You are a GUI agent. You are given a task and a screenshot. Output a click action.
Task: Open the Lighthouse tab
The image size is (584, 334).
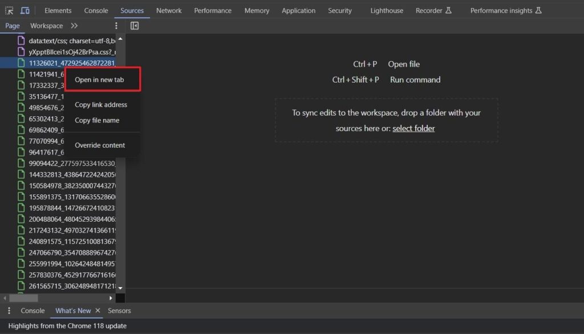tap(387, 10)
